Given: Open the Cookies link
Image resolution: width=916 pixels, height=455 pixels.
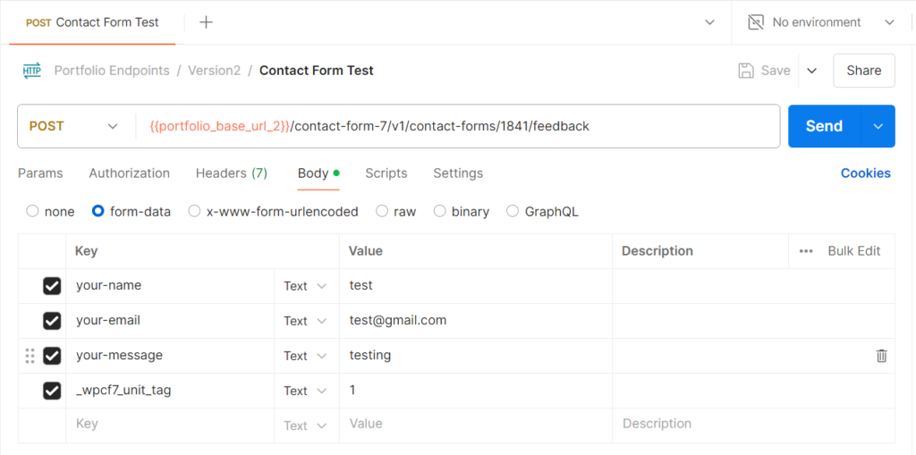Looking at the screenshot, I should [x=865, y=173].
